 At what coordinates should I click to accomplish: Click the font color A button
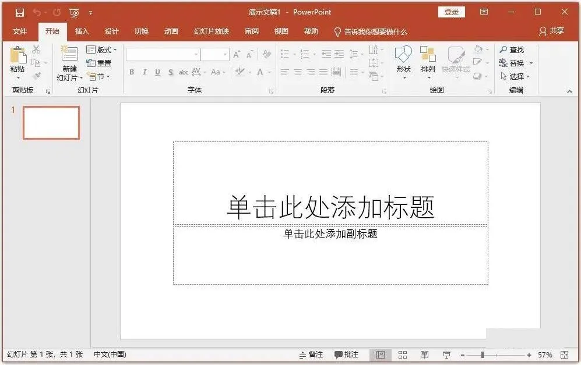click(x=260, y=72)
